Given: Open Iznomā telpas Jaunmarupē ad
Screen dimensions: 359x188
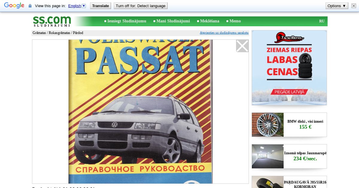Looking at the screenshot, I should coord(305,153).
